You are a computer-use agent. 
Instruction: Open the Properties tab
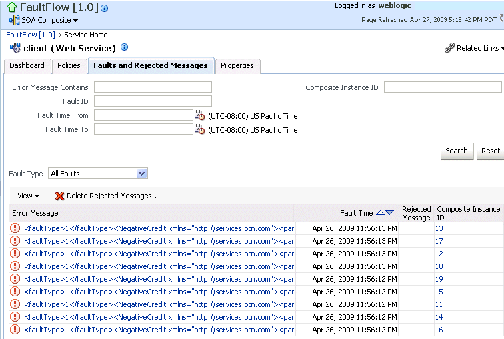coord(237,65)
